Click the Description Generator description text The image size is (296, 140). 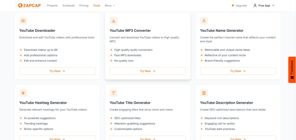pyautogui.click(x=233, y=110)
